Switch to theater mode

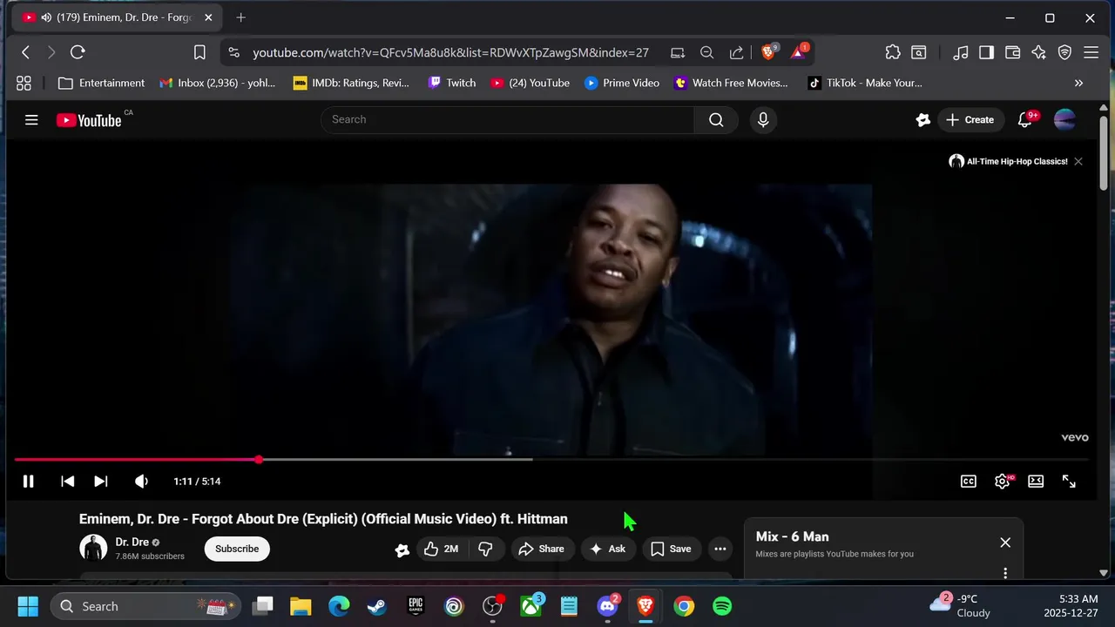(1036, 481)
